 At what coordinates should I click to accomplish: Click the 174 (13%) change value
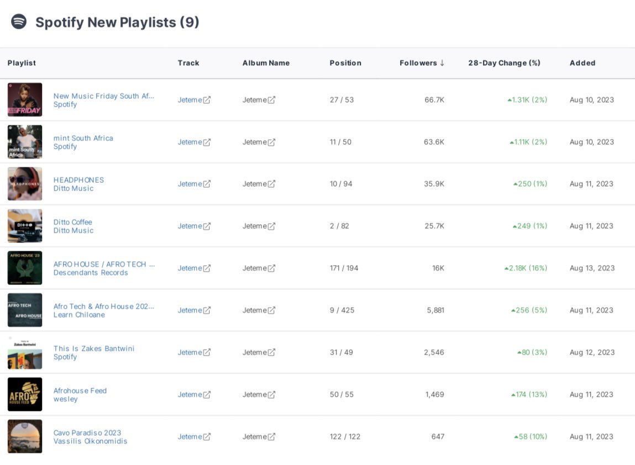[x=529, y=394]
